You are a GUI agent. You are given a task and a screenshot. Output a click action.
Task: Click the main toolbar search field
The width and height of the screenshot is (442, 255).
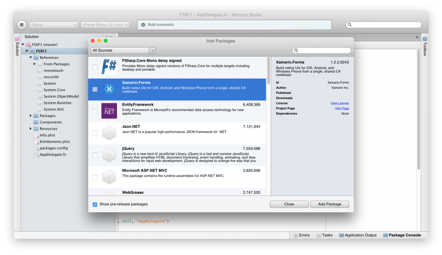(384, 25)
